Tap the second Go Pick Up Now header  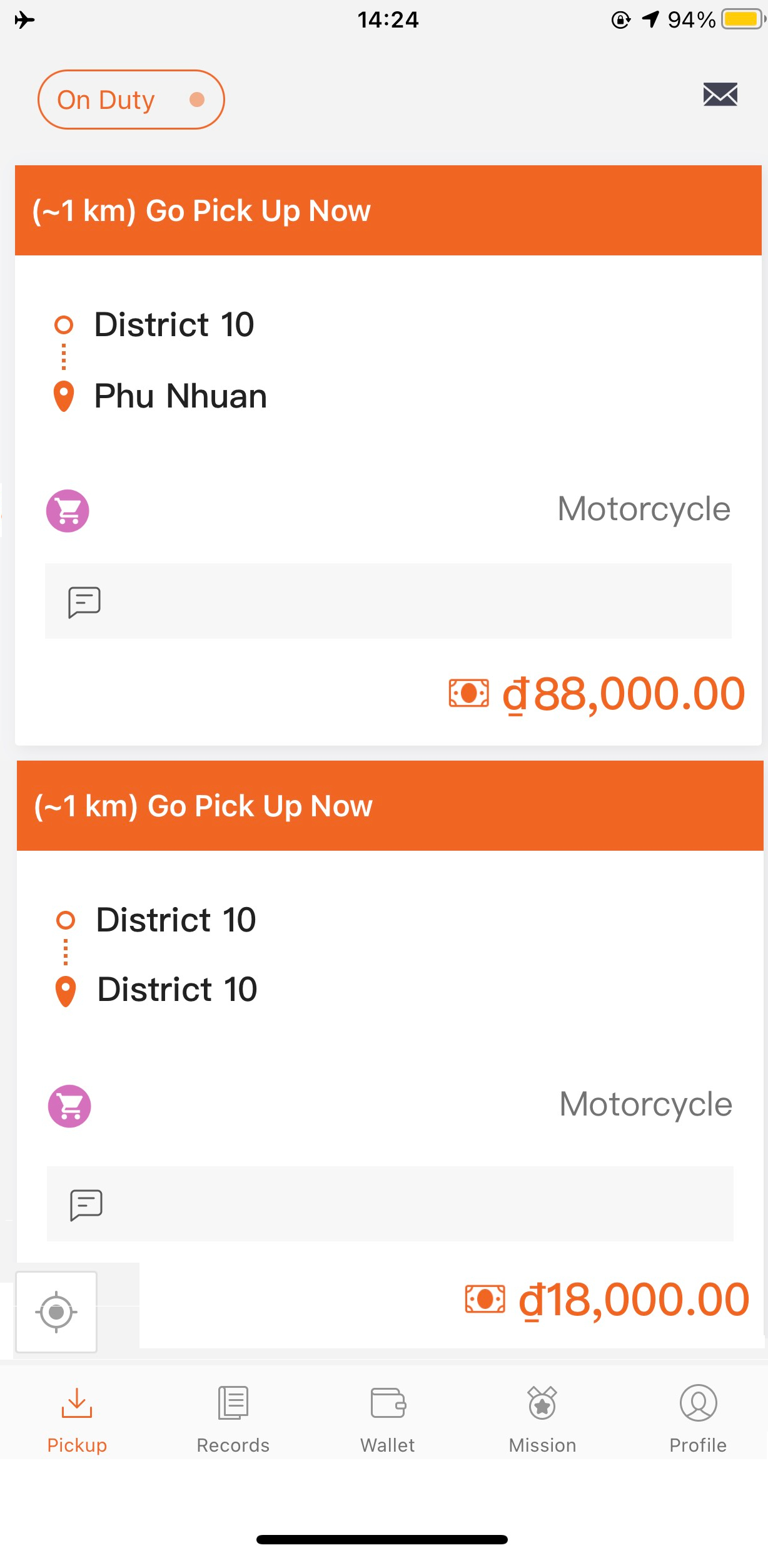pyautogui.click(x=390, y=806)
